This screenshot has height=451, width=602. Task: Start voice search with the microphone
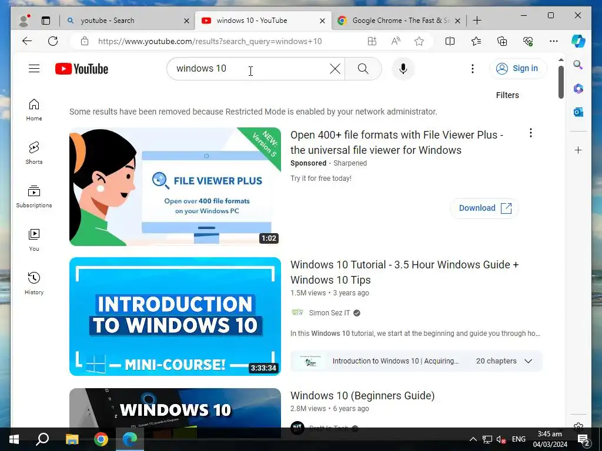pyautogui.click(x=403, y=69)
